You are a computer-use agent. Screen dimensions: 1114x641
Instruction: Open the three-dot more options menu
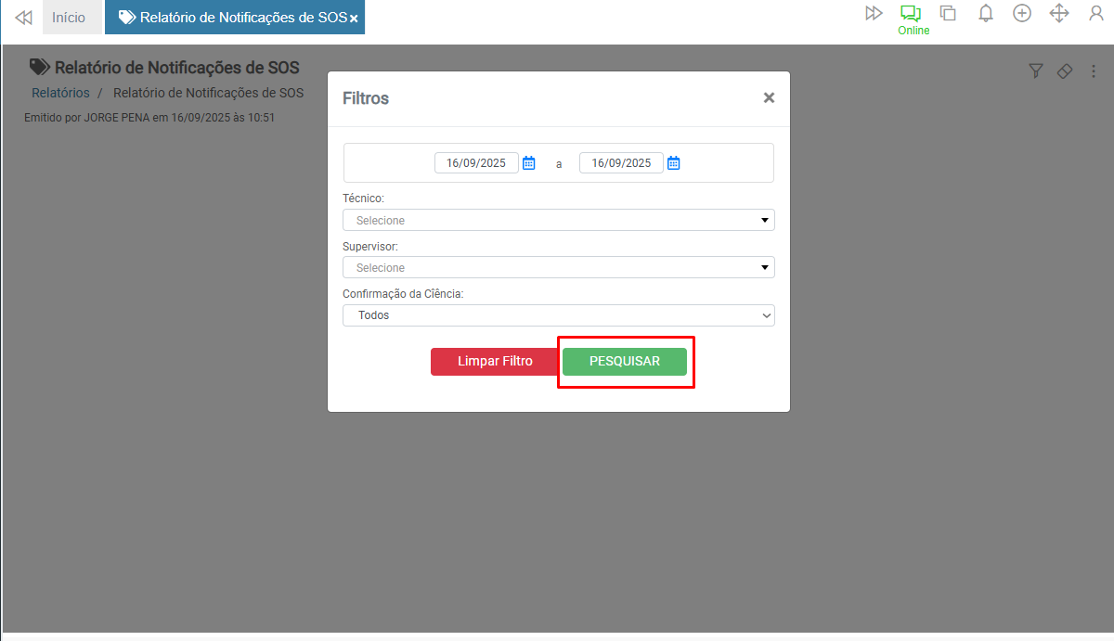pyautogui.click(x=1094, y=71)
